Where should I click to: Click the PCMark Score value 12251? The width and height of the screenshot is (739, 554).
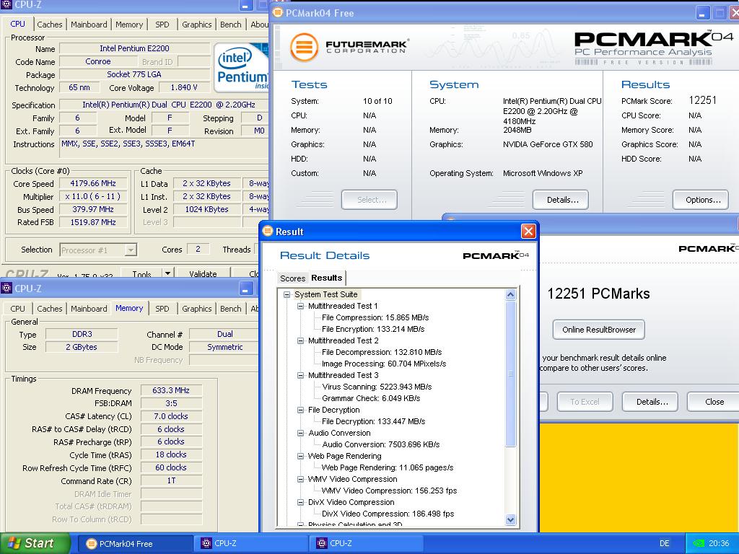point(702,100)
